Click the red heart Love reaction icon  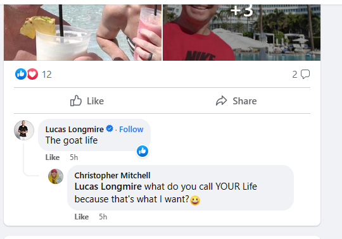click(x=32, y=74)
